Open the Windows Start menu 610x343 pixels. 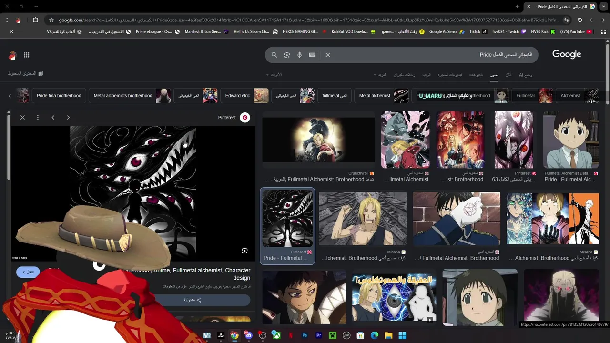tap(402, 335)
